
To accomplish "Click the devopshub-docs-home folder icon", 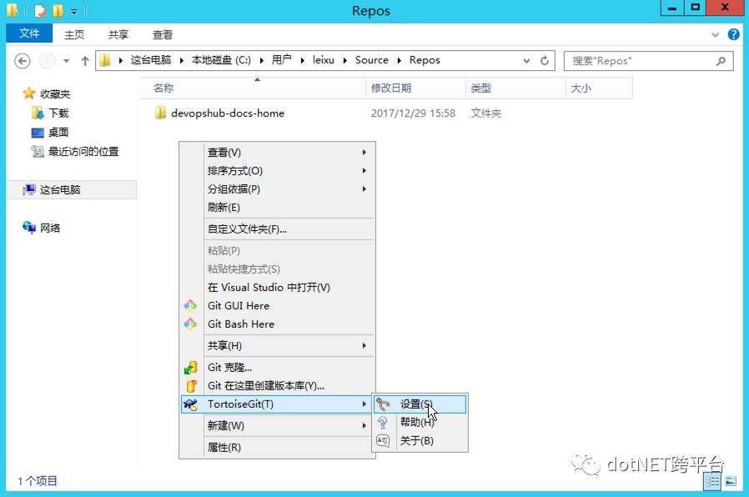I will 160,113.
